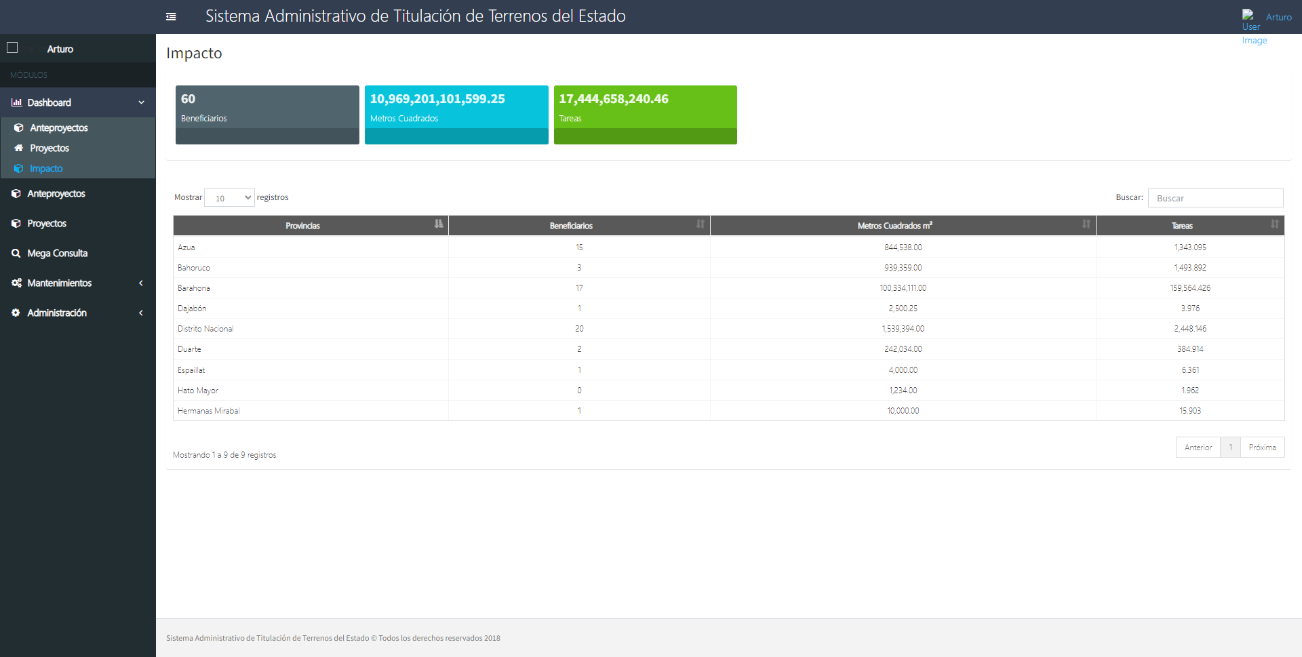
Task: Click the Mega Consulta search icon
Action: [x=16, y=253]
